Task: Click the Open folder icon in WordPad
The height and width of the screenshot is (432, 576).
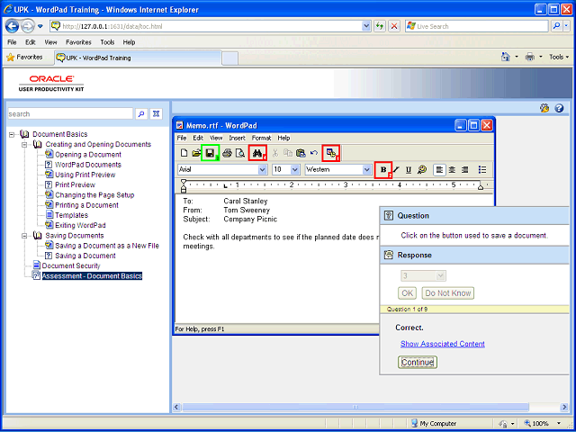Action: (196, 153)
